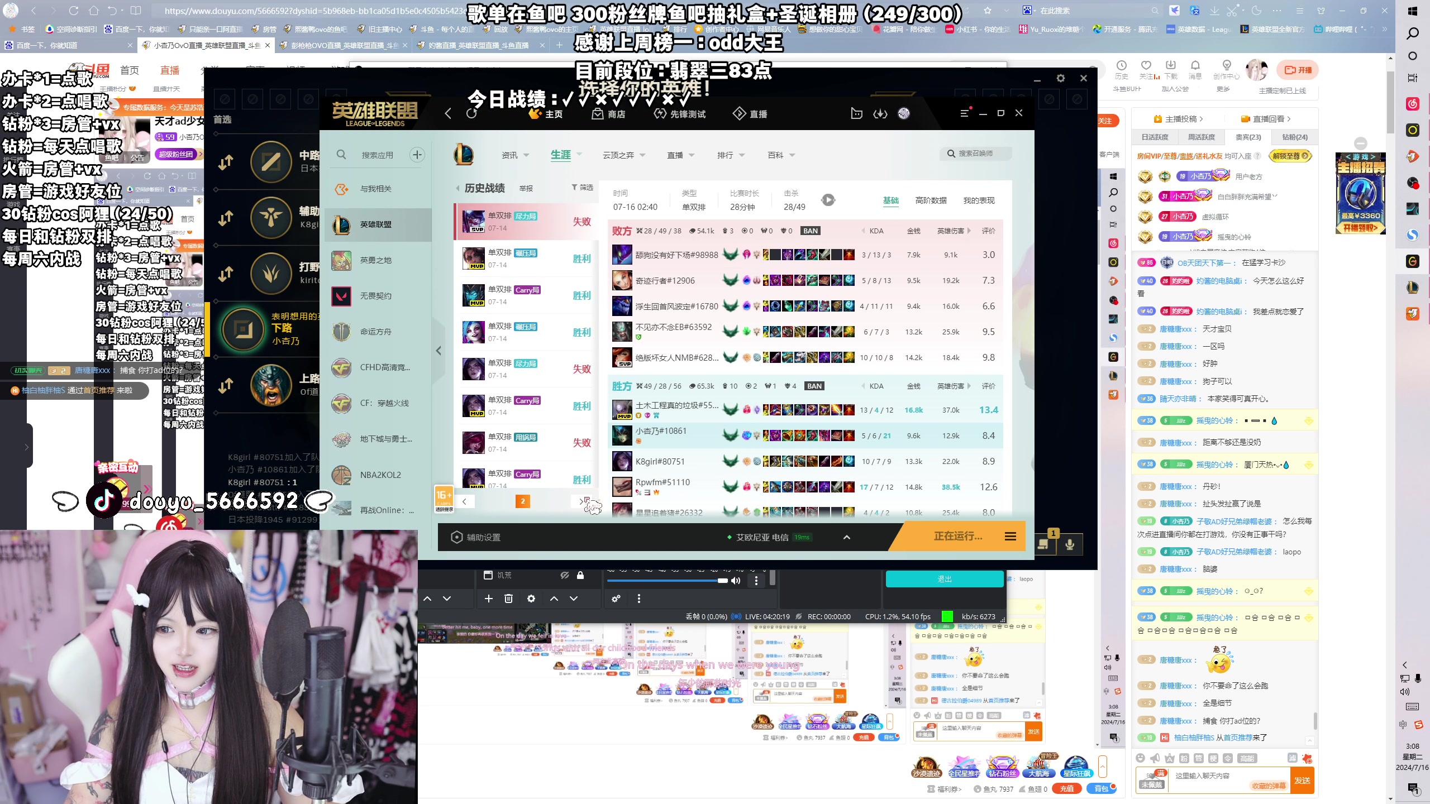Image resolution: width=1430 pixels, height=804 pixels.
Task: Open the 筛选 filter for match history
Action: tap(582, 188)
